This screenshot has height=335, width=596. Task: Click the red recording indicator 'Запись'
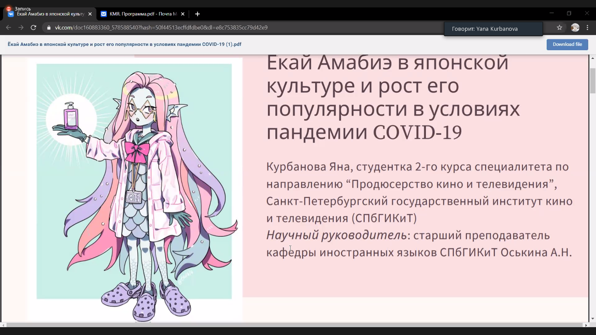click(18, 9)
